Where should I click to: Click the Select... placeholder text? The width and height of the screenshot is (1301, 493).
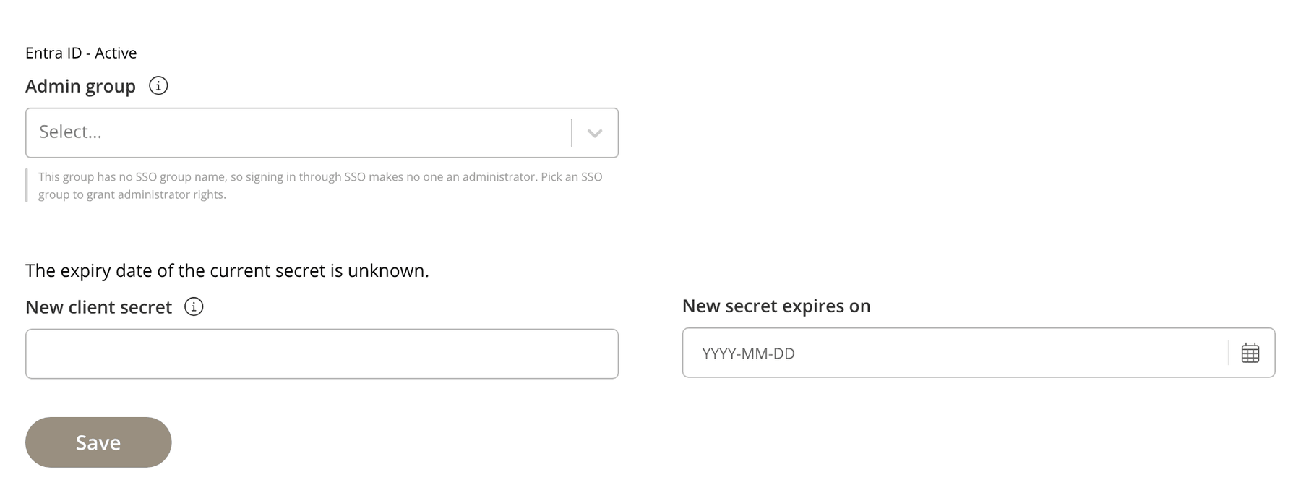click(x=70, y=132)
